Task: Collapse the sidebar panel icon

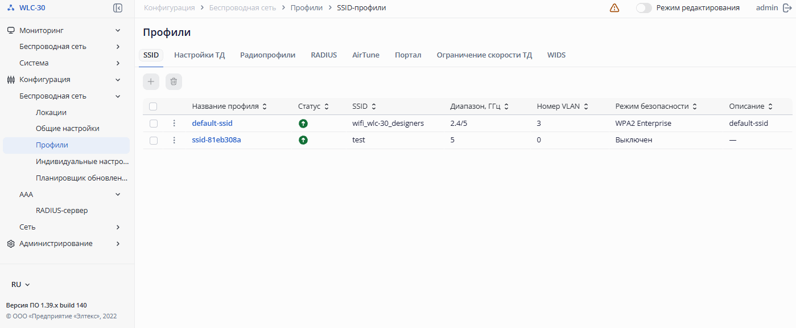Action: pyautogui.click(x=118, y=8)
